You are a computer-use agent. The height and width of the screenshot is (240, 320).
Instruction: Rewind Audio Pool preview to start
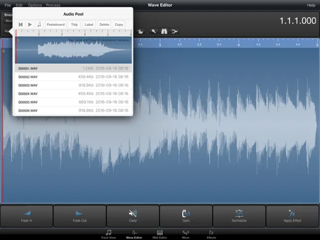20,24
